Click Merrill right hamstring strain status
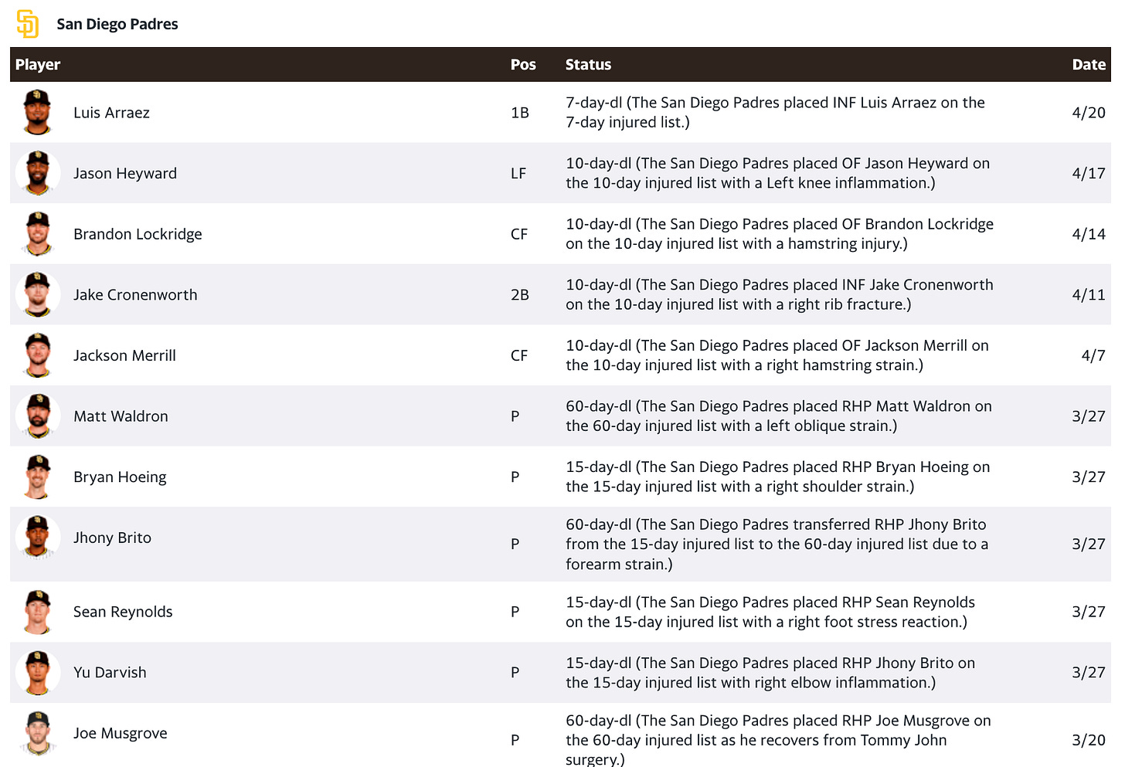 tap(777, 355)
